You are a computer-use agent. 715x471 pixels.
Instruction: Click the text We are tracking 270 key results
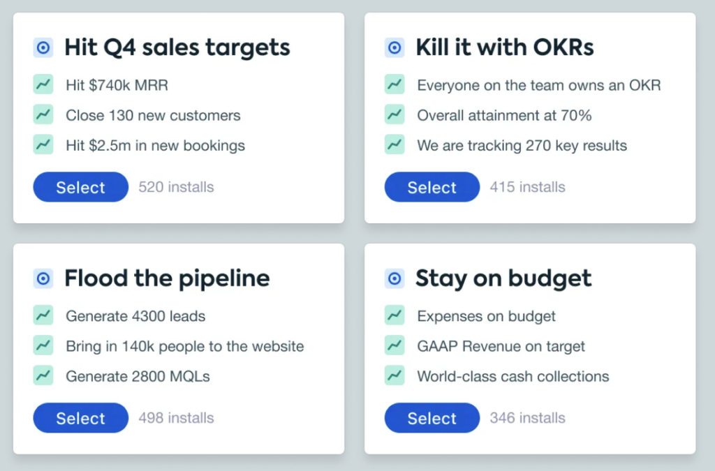522,146
